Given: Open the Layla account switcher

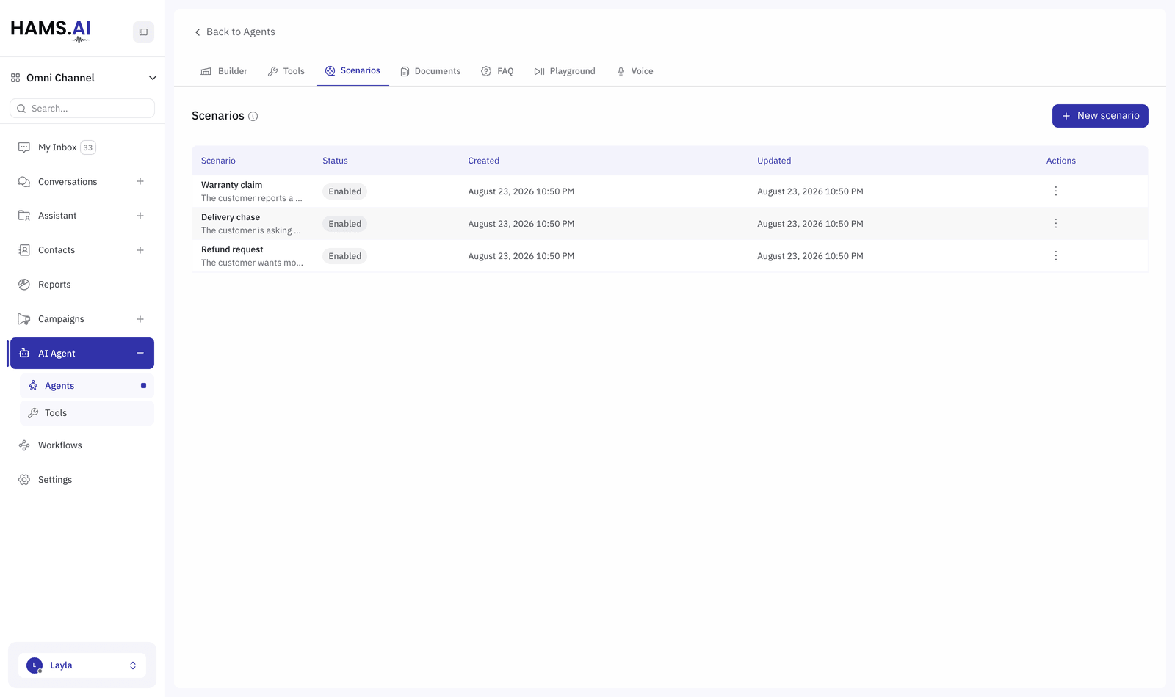Looking at the screenshot, I should pos(82,665).
